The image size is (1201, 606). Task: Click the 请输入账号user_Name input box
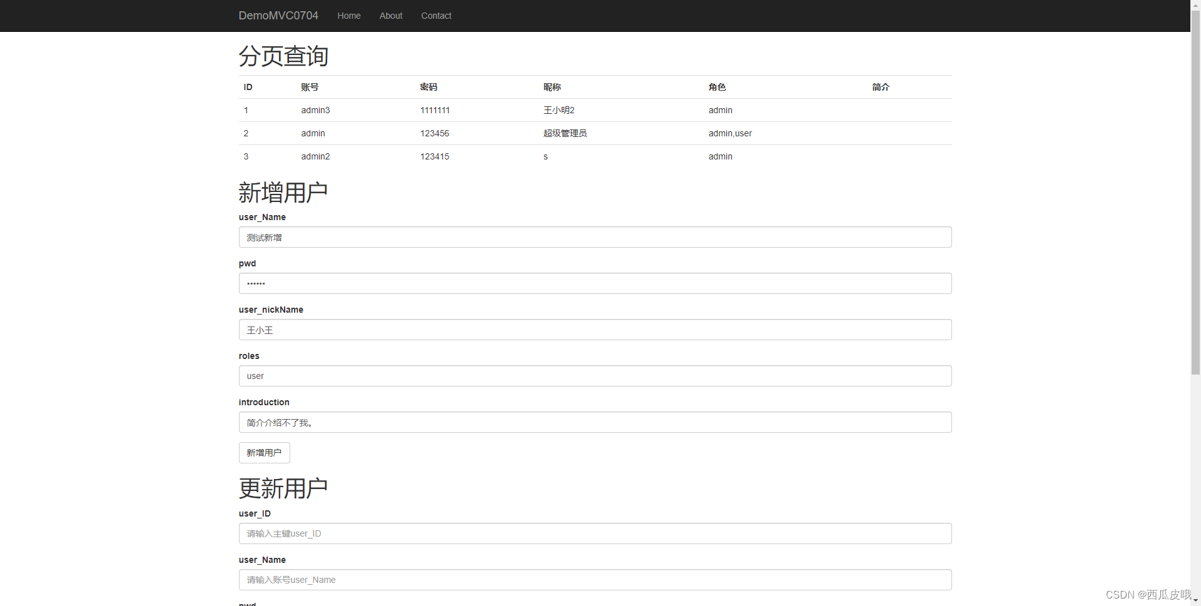click(594, 580)
